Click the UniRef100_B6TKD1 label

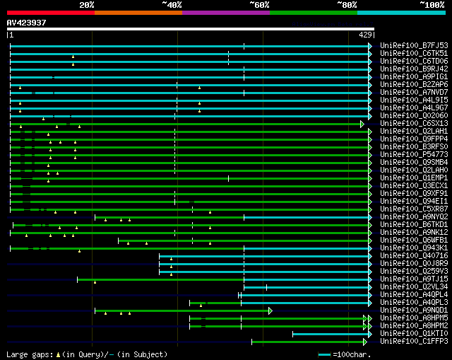[x=414, y=225]
